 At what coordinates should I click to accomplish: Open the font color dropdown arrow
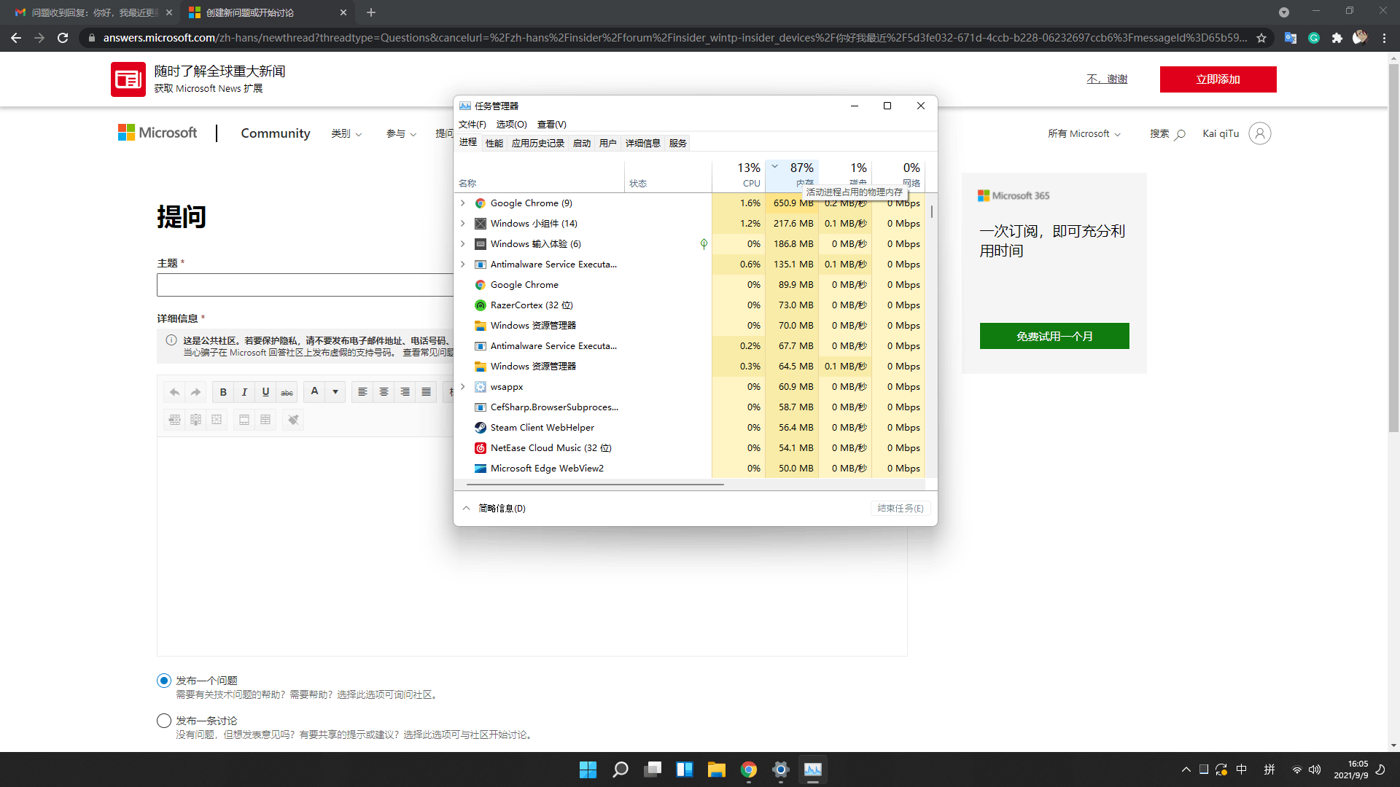point(335,392)
